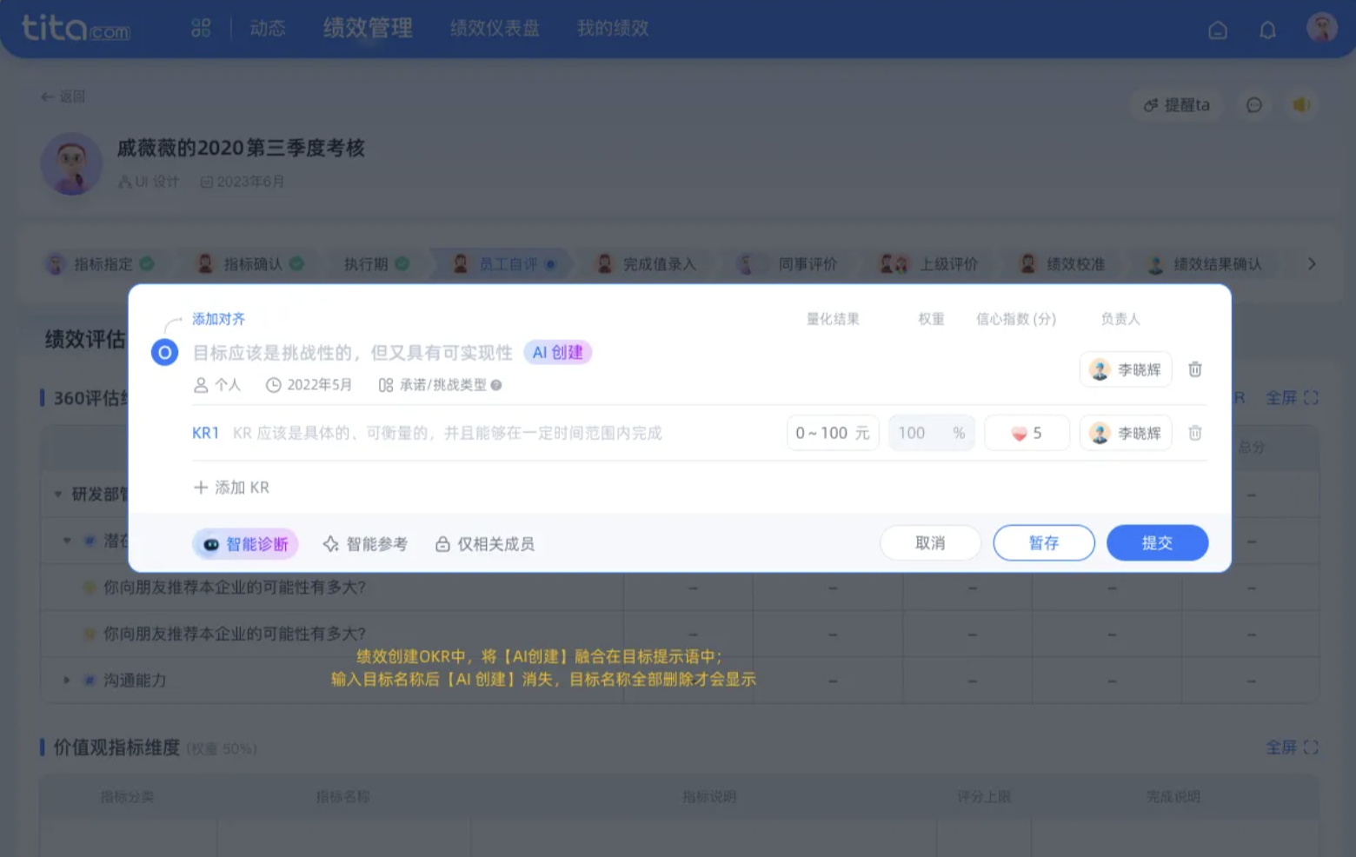The image size is (1356, 857).
Task: Open user avatar in top right
Action: pos(1322,28)
